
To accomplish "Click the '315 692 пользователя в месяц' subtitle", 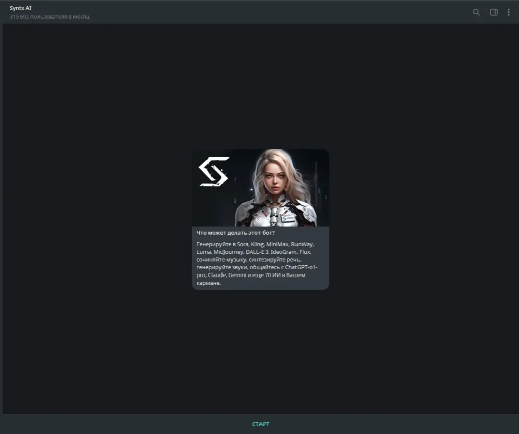I will [49, 17].
